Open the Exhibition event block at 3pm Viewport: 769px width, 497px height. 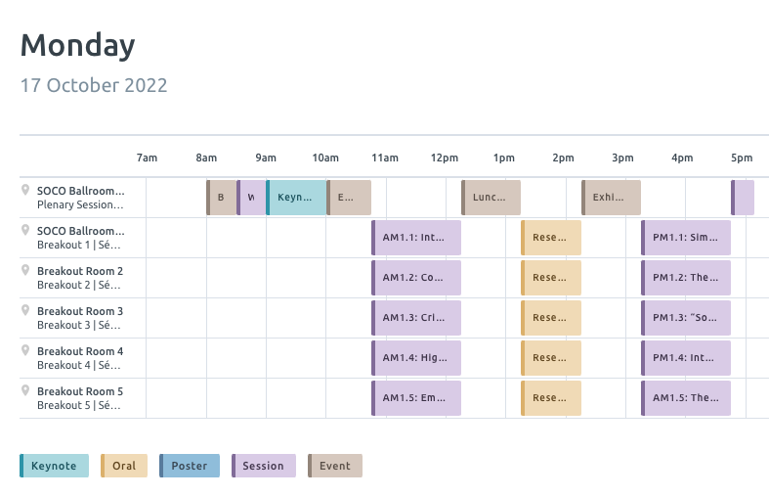point(611,198)
